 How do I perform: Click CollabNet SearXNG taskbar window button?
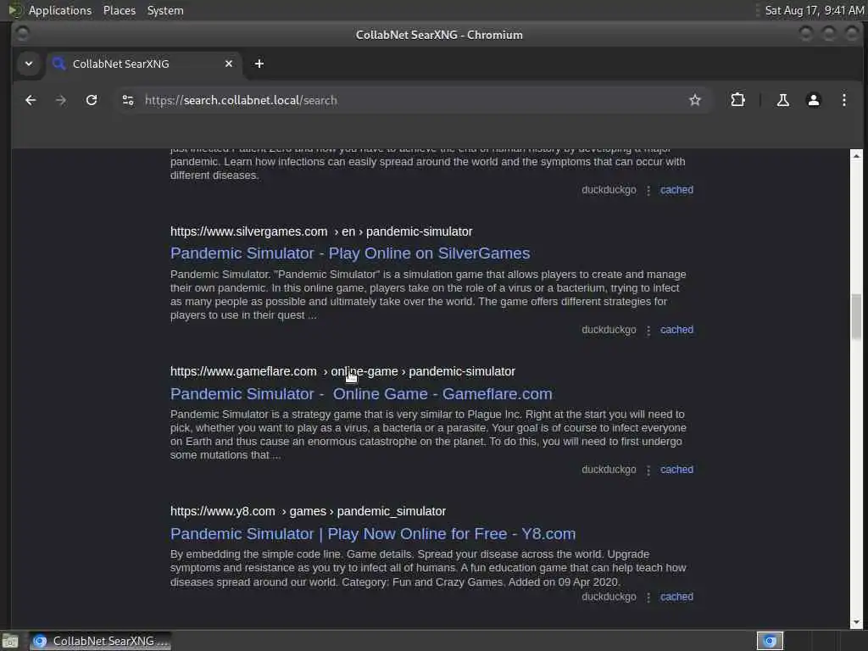[x=100, y=641]
